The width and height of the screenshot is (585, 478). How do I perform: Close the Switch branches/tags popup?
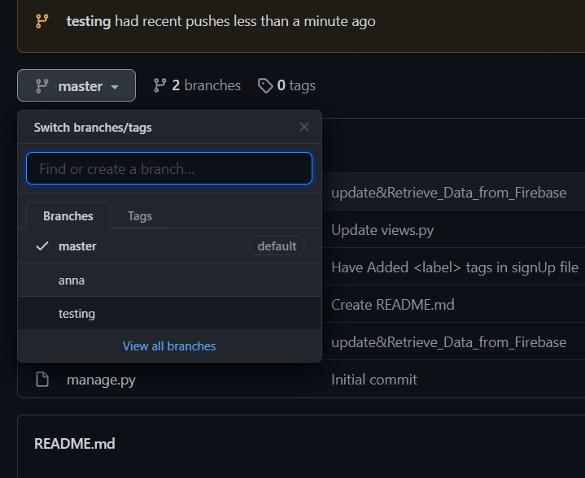click(x=304, y=127)
